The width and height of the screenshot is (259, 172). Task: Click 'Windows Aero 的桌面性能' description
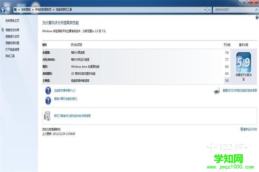[x=85, y=67]
